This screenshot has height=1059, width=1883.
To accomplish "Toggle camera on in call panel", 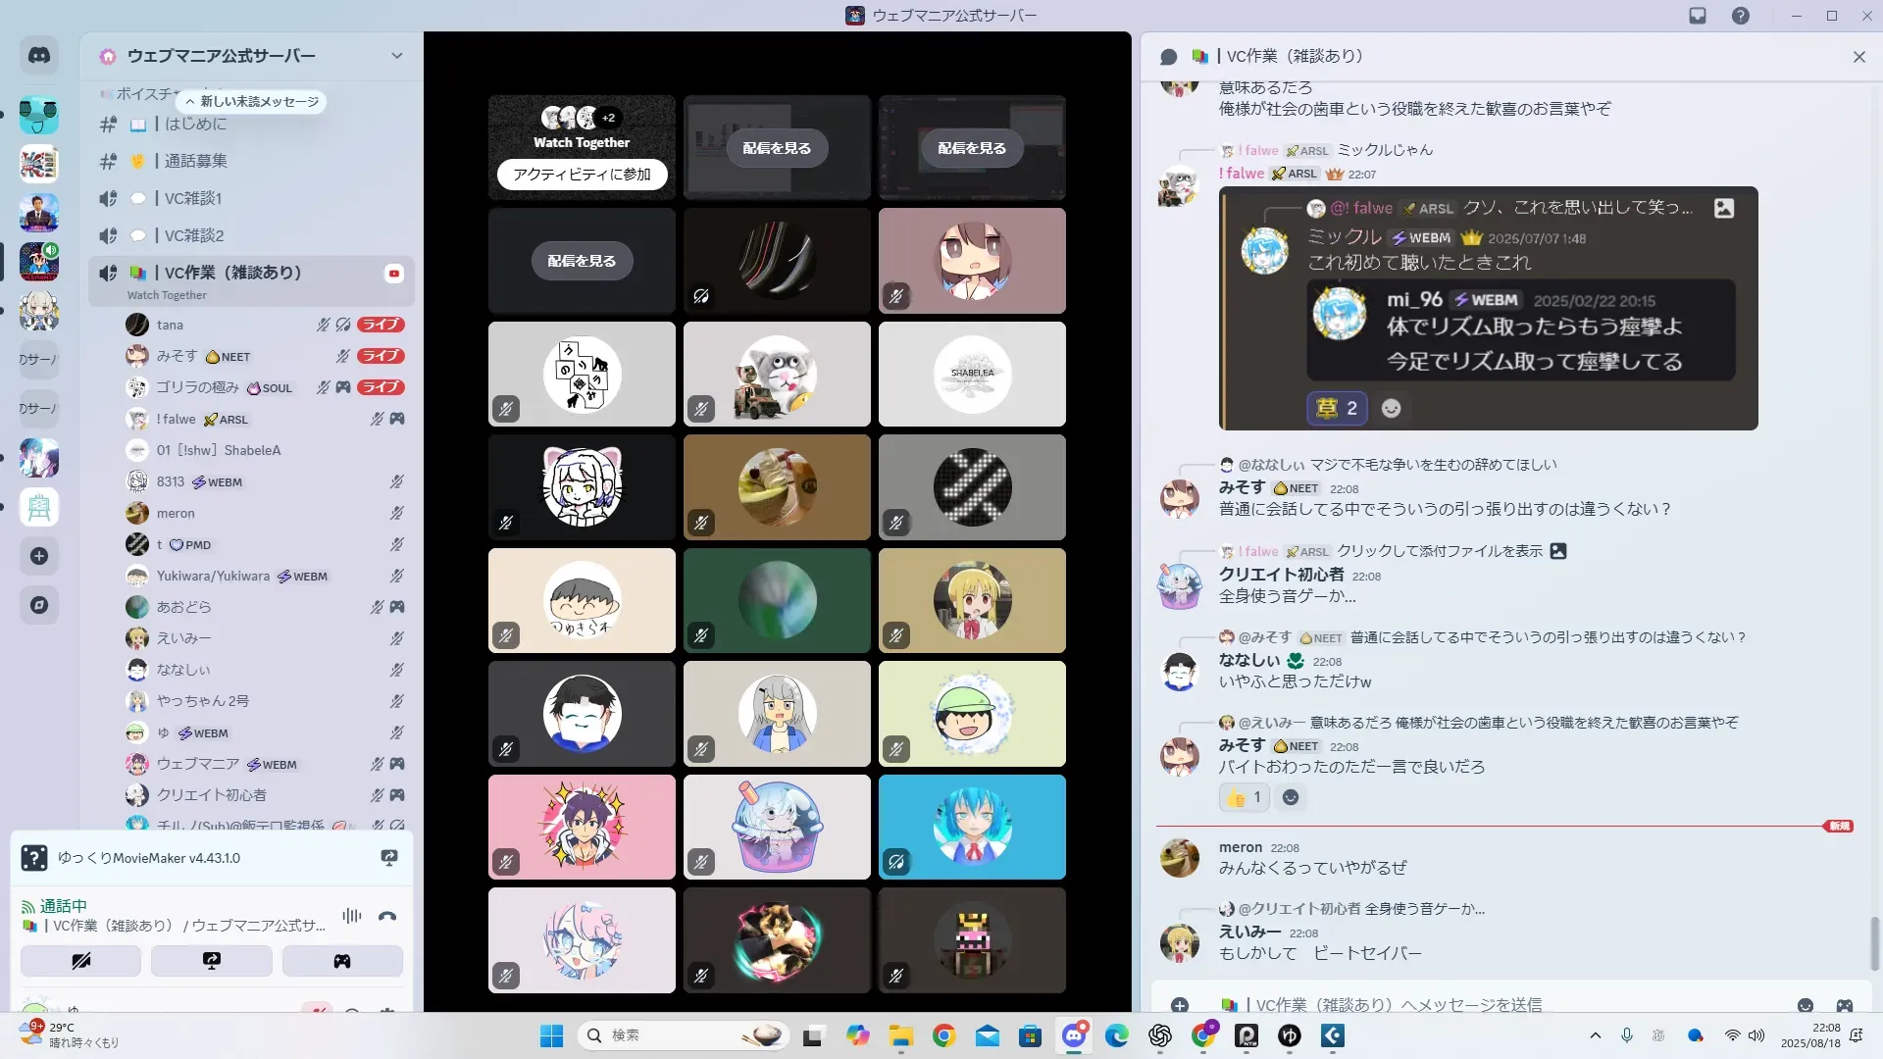I will coord(80,961).
